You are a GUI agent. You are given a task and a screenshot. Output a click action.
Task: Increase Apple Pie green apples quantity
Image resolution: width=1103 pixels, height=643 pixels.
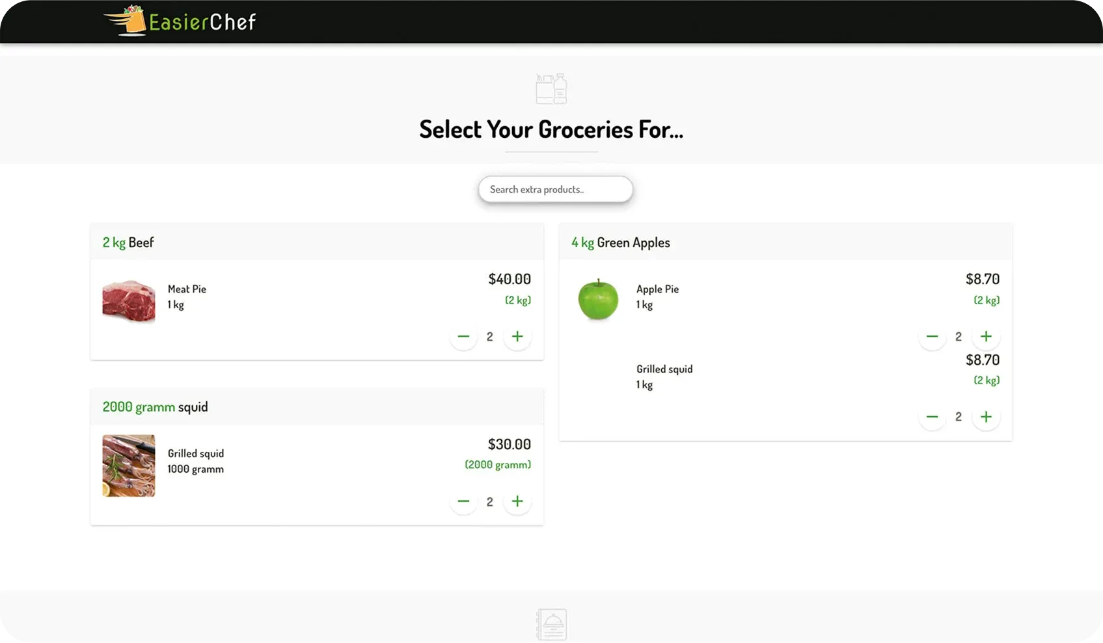pyautogui.click(x=985, y=337)
